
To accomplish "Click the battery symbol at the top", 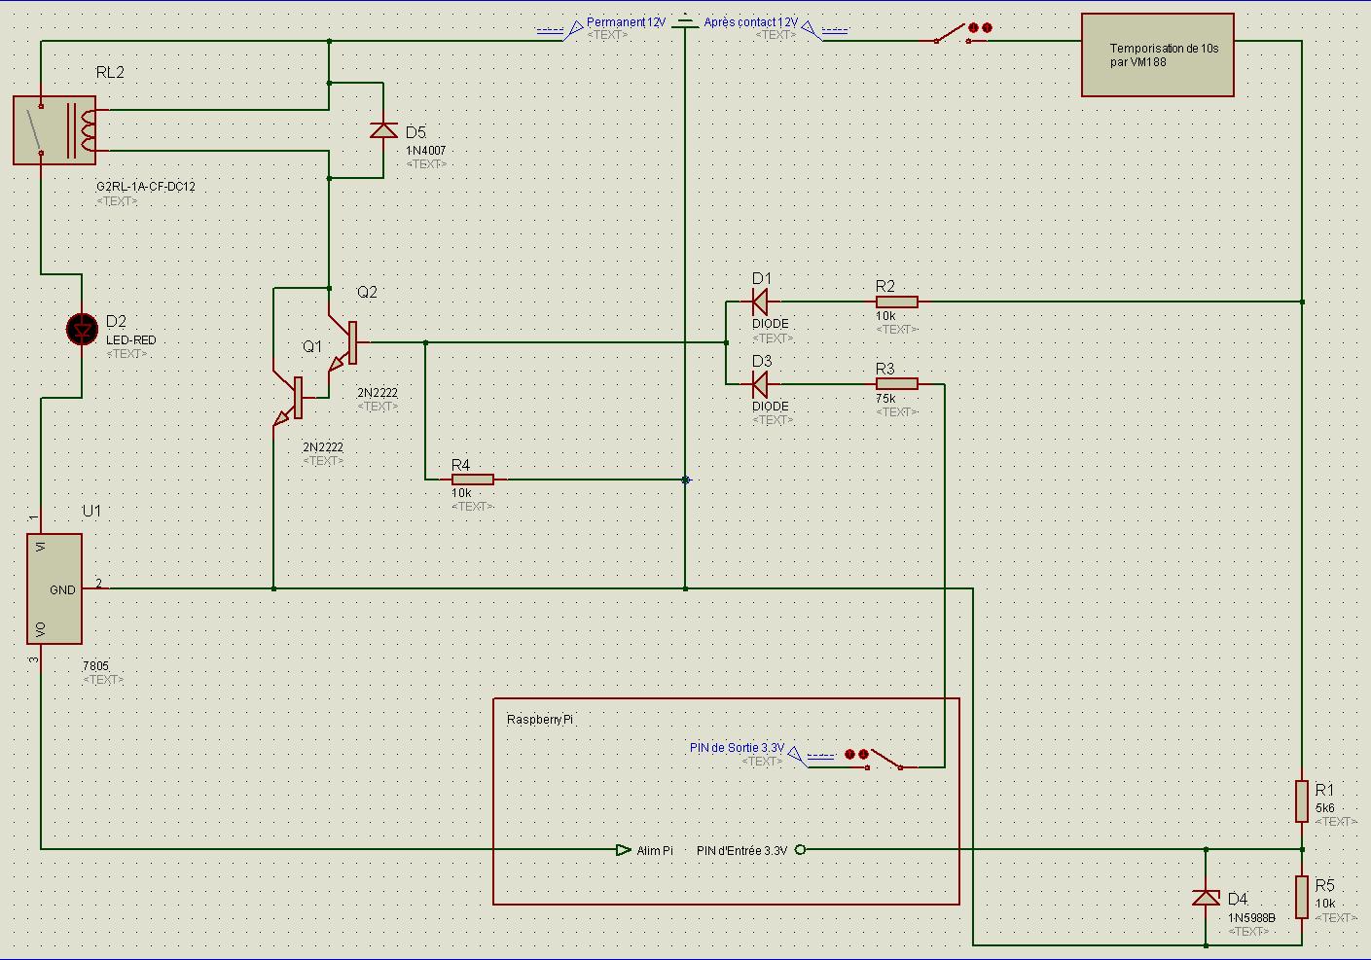I will (686, 21).
